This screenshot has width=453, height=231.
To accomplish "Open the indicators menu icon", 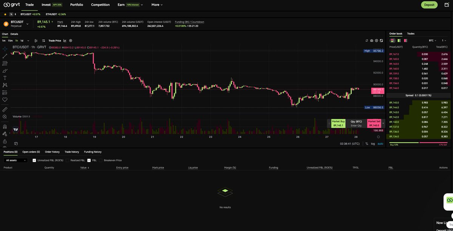I will (x=44, y=40).
